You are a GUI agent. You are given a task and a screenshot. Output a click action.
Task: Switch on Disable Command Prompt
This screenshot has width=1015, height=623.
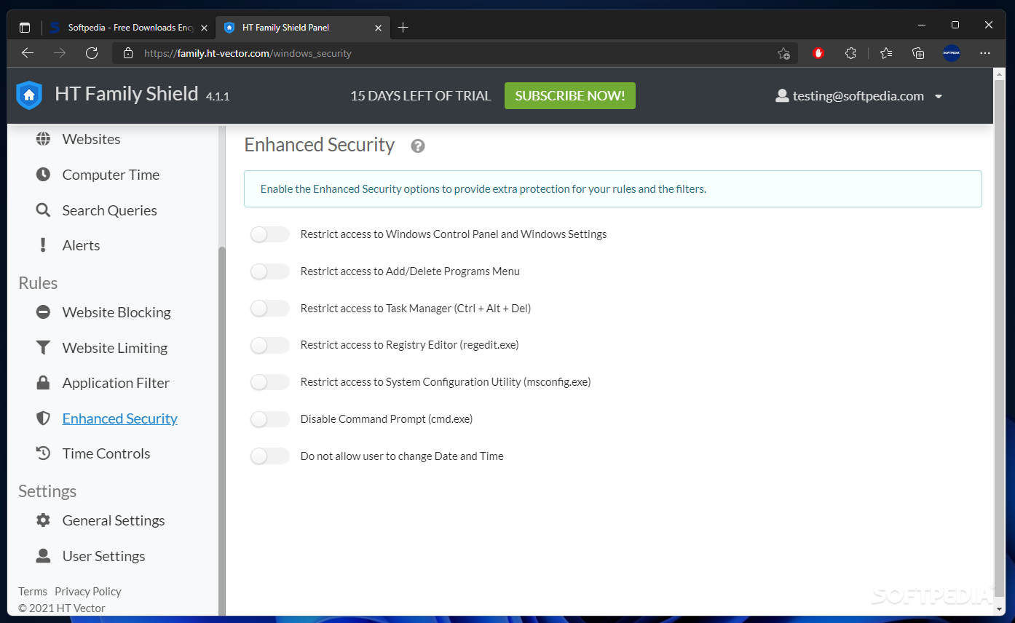click(x=270, y=419)
